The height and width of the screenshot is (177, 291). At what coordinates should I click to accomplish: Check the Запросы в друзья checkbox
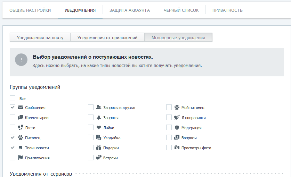91,107
